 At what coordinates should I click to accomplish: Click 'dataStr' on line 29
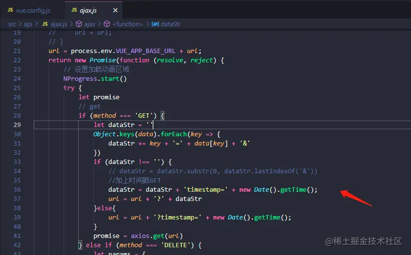click(121, 125)
